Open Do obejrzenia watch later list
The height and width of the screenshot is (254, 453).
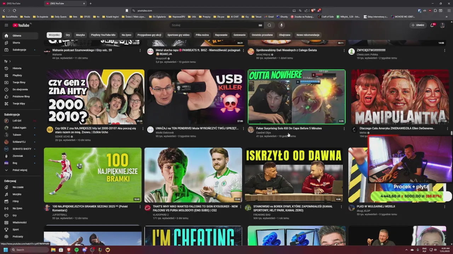coord(20,89)
